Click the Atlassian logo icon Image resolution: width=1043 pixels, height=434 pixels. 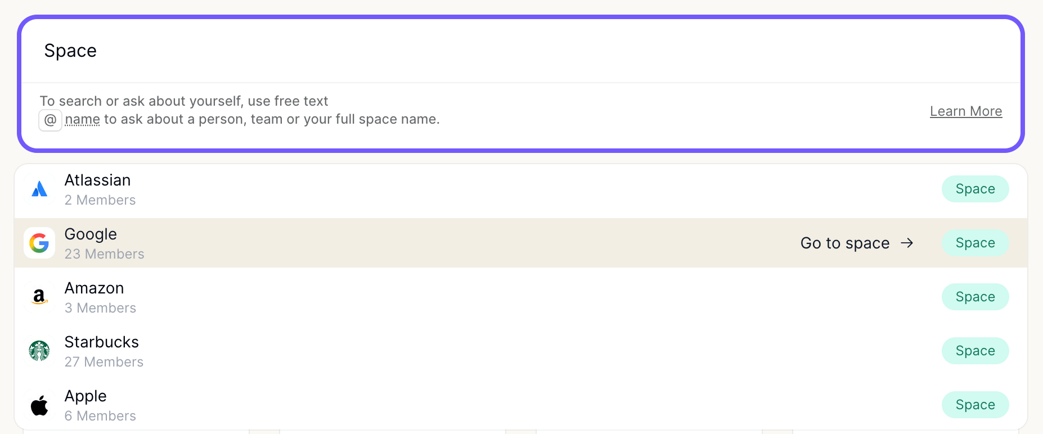(x=39, y=189)
